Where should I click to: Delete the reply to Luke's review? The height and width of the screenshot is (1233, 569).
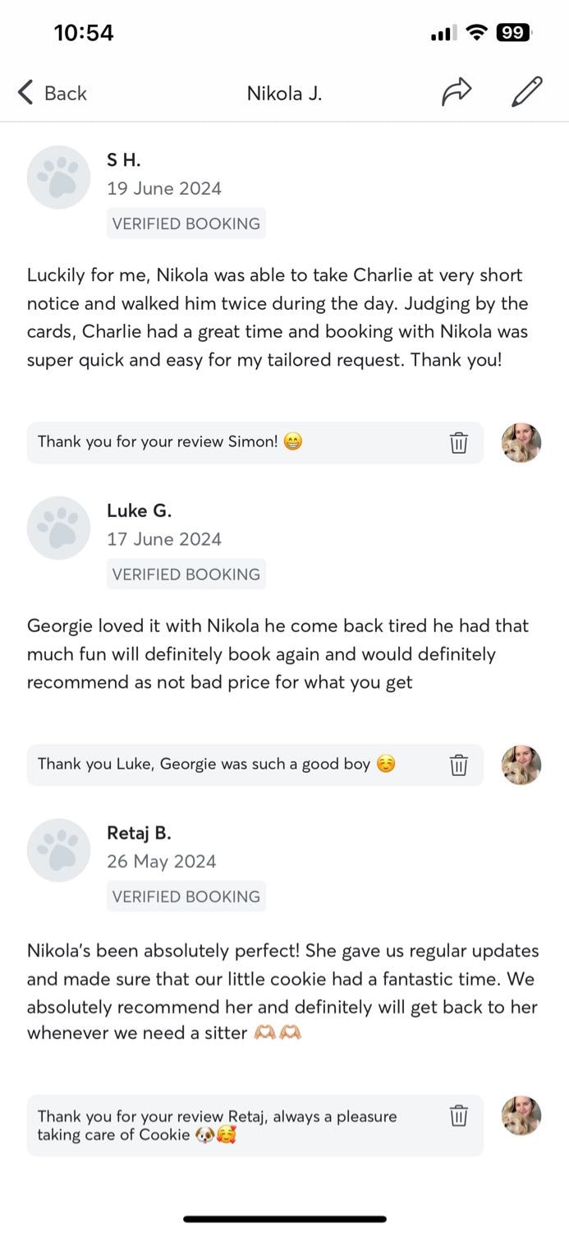(x=458, y=765)
